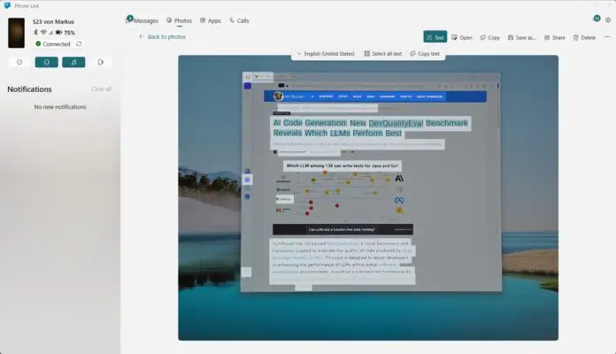Click the Open photo button

pyautogui.click(x=462, y=37)
